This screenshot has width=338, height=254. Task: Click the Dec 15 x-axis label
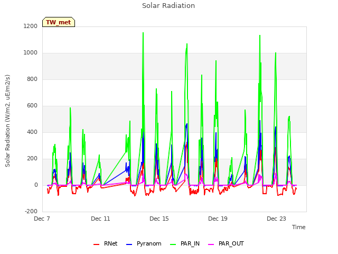click(x=159, y=219)
